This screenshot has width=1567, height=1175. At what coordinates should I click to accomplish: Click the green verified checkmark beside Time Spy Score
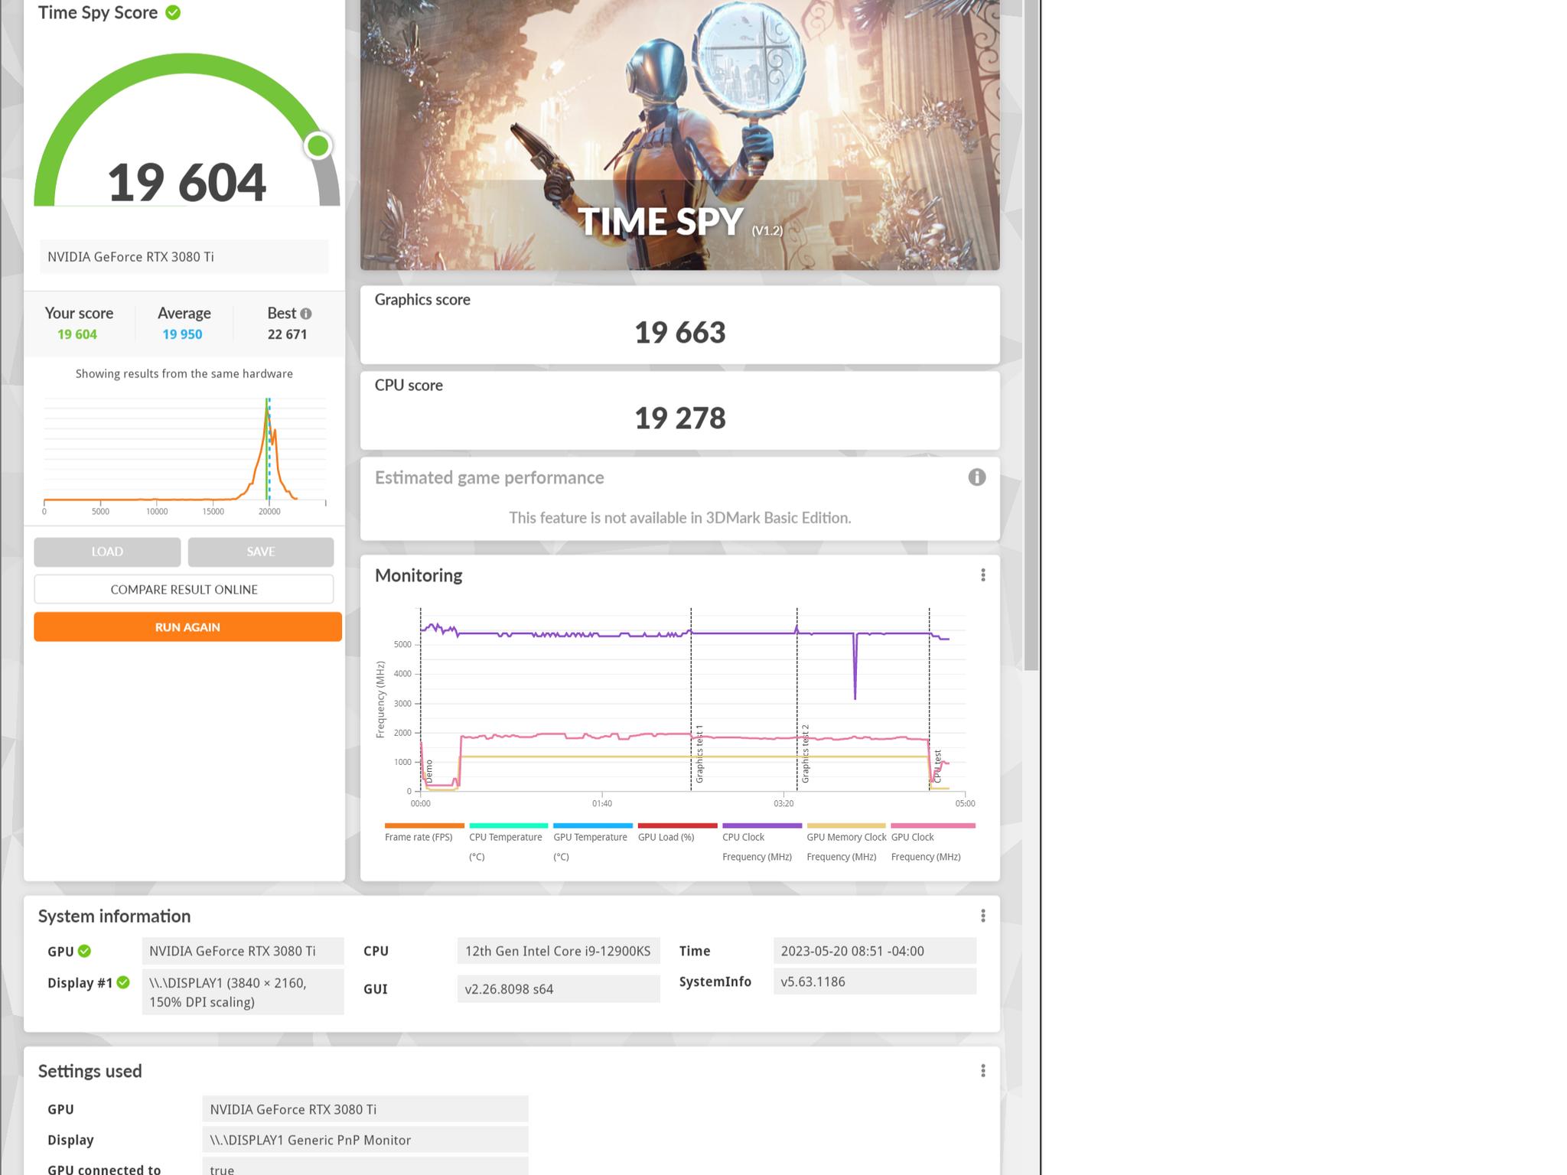pyautogui.click(x=173, y=12)
